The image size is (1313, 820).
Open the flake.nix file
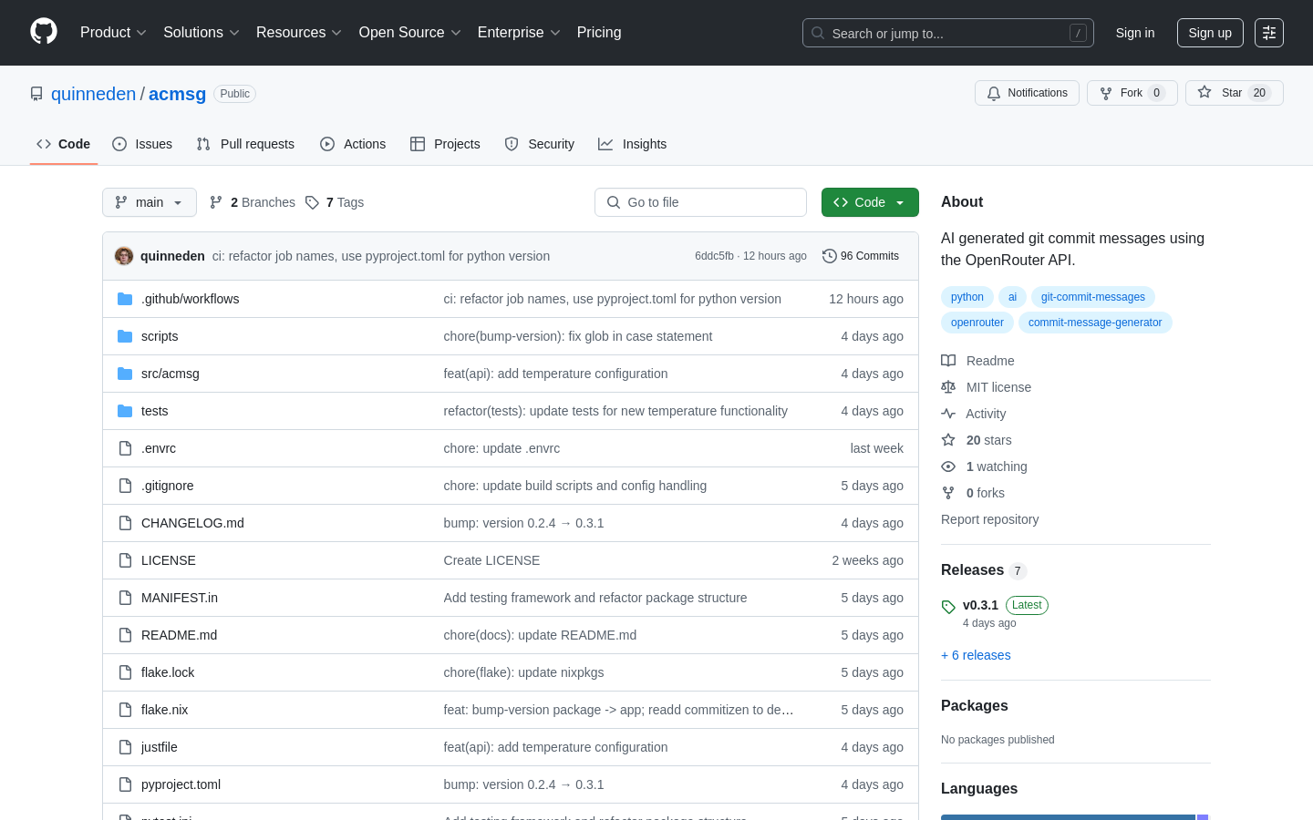coord(164,710)
